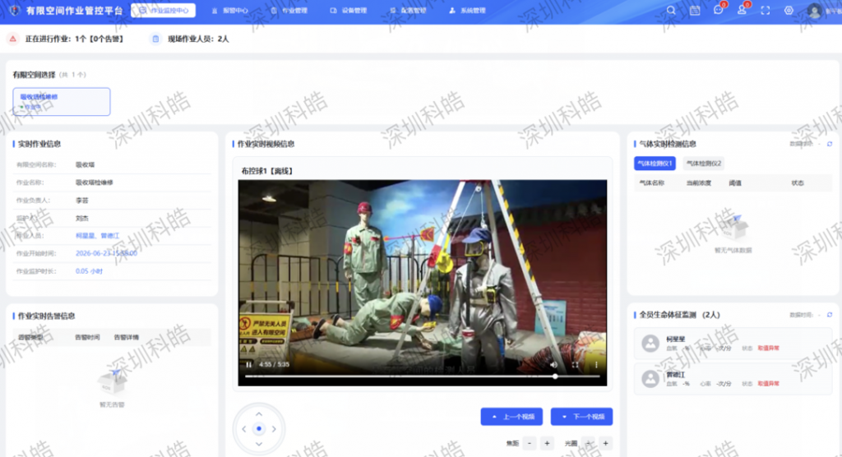Open the calendar icon in header
Image resolution: width=842 pixels, height=457 pixels.
point(695,10)
